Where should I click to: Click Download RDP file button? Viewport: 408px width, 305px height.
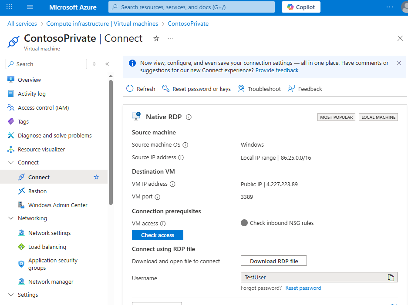(274, 261)
